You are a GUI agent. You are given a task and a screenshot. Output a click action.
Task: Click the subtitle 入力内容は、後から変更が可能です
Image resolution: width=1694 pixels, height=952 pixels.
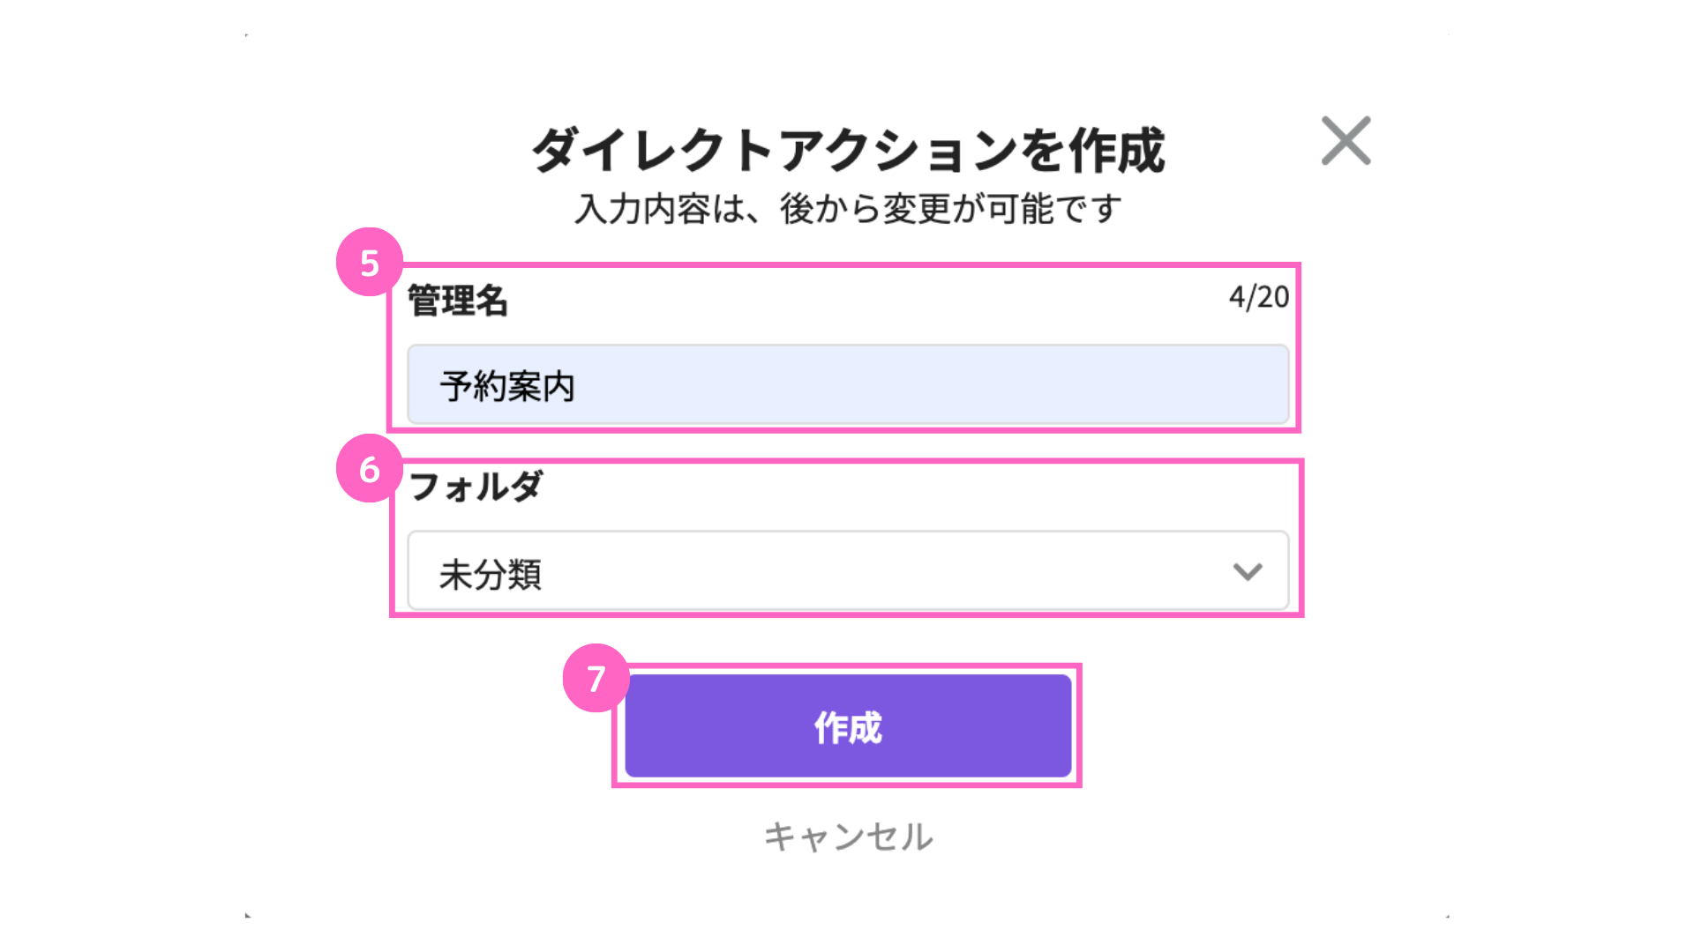point(848,210)
